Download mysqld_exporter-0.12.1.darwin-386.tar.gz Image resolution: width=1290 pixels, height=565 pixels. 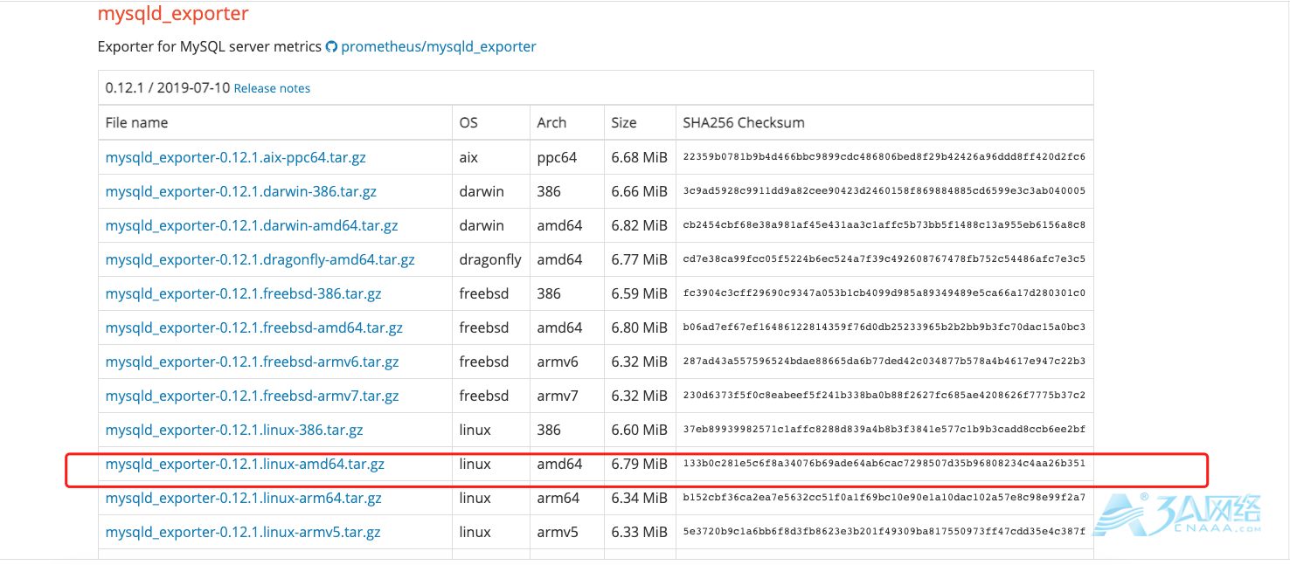click(x=241, y=191)
